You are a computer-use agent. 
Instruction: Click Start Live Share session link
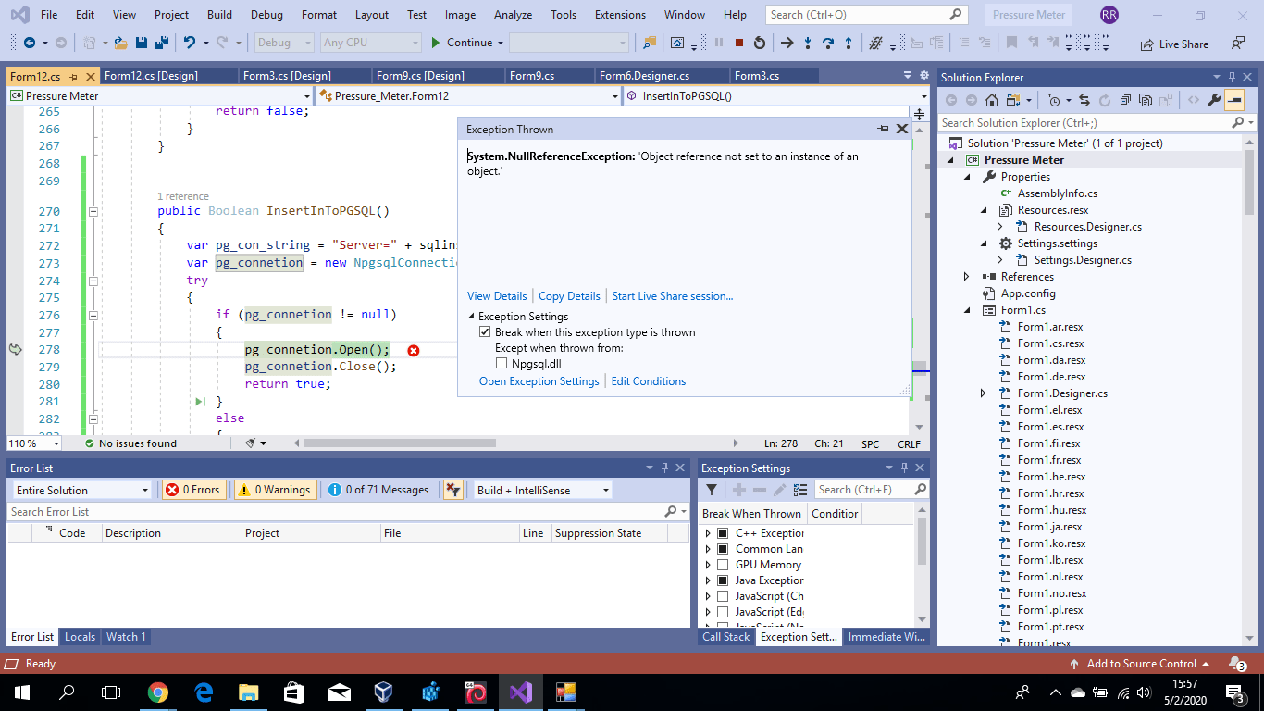(673, 296)
